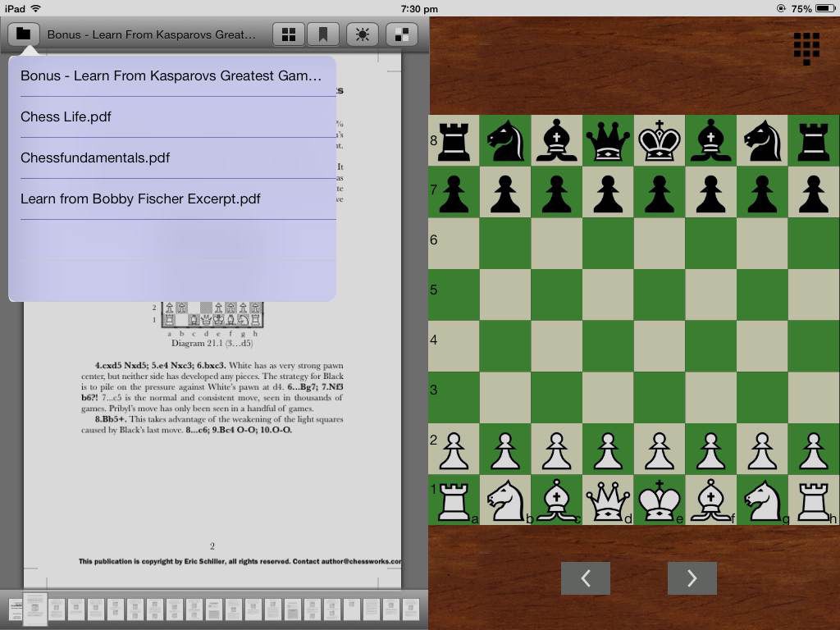Select the white pawn on e2
Image resolution: width=840 pixels, height=630 pixels.
660,449
